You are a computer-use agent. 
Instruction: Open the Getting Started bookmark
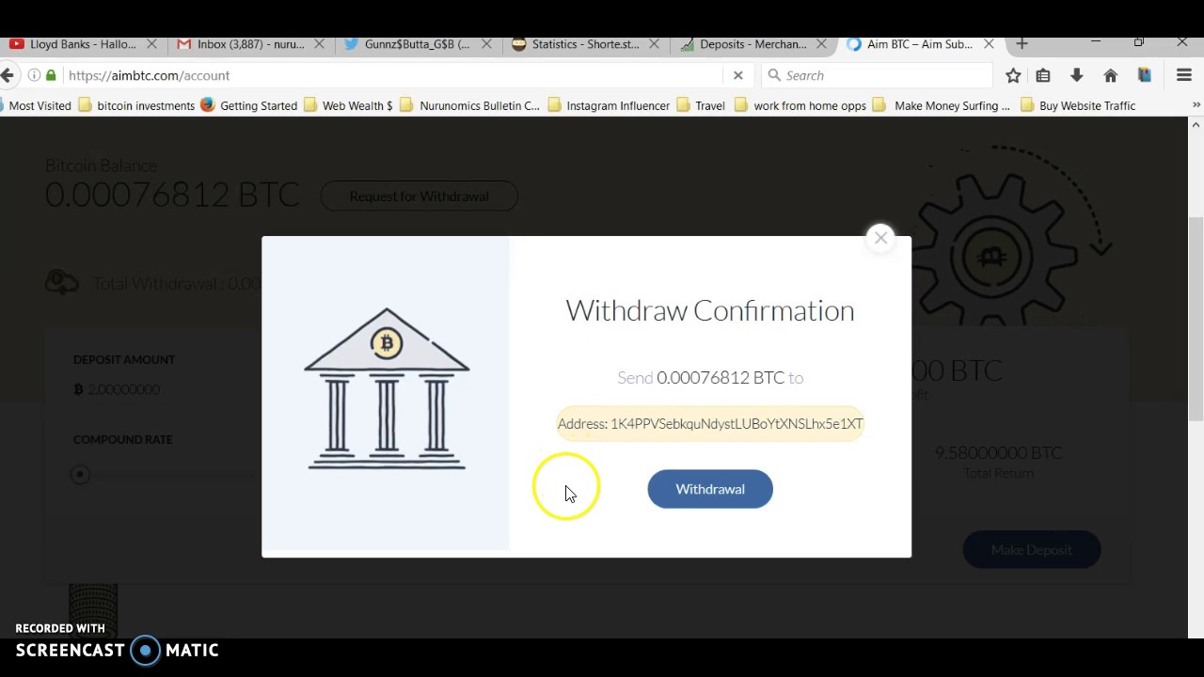tap(248, 105)
